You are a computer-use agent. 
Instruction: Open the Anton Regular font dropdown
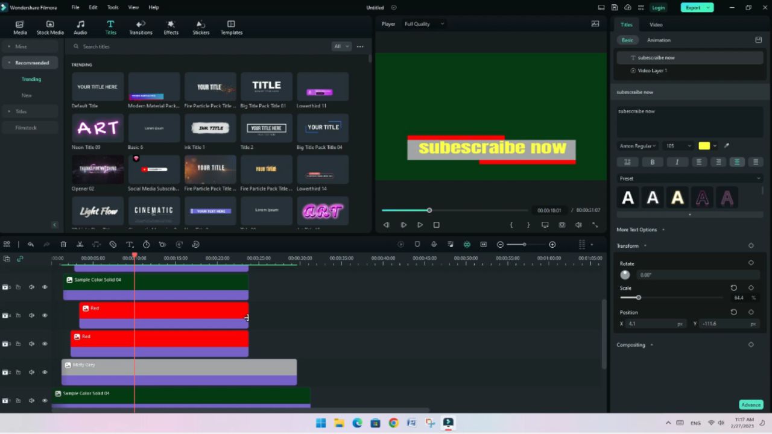click(638, 146)
